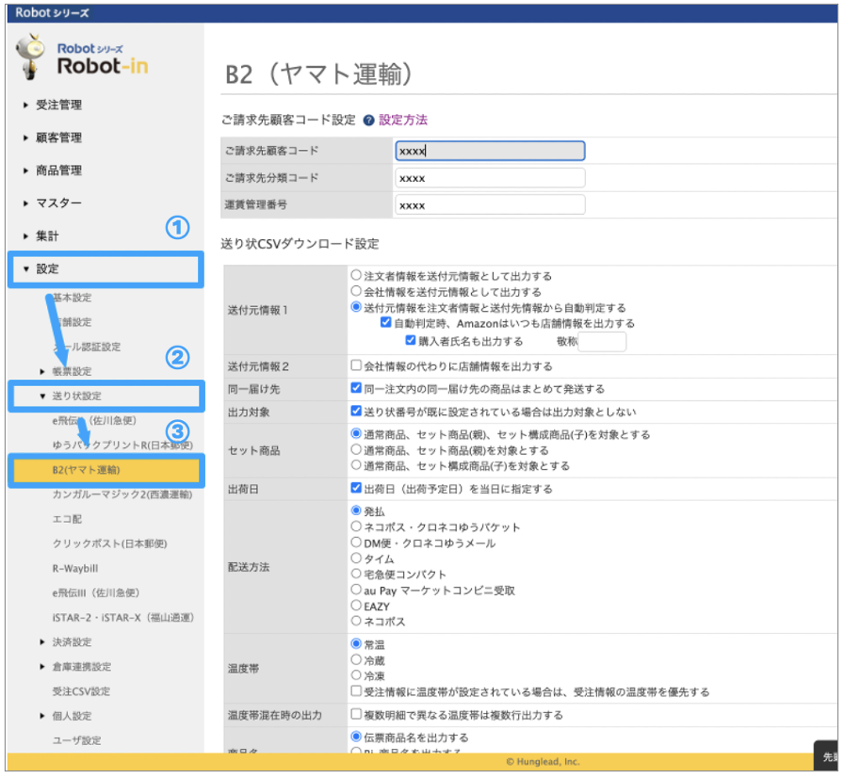The image size is (844, 778).
Task: Open クリックポスト(日本郵便) settings
Action: click(102, 543)
